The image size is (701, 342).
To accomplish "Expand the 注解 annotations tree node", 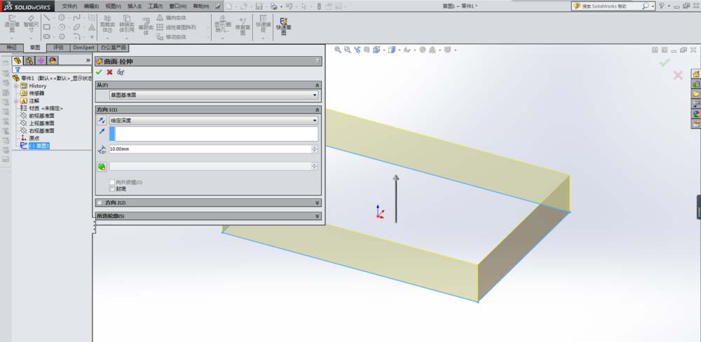I will click(x=17, y=101).
